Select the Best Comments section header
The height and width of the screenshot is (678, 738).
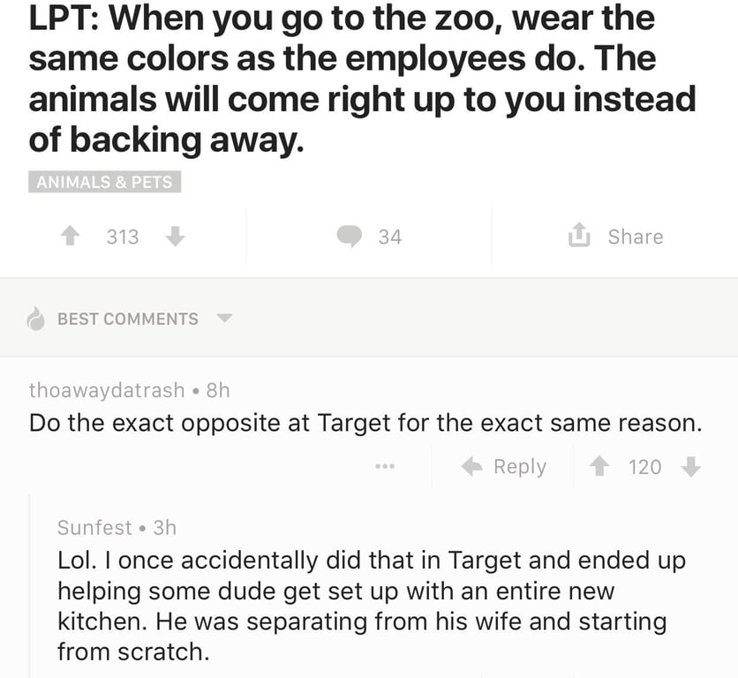coord(127,319)
